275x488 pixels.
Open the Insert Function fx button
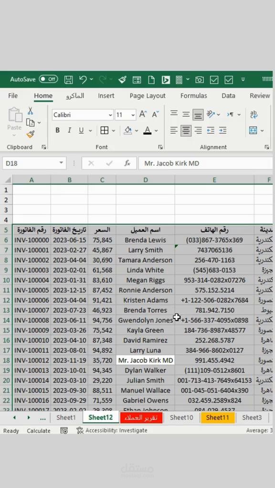click(127, 163)
